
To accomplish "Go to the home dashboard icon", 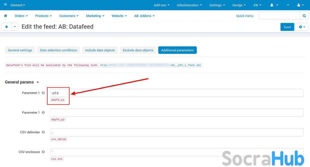I will 5,16.
